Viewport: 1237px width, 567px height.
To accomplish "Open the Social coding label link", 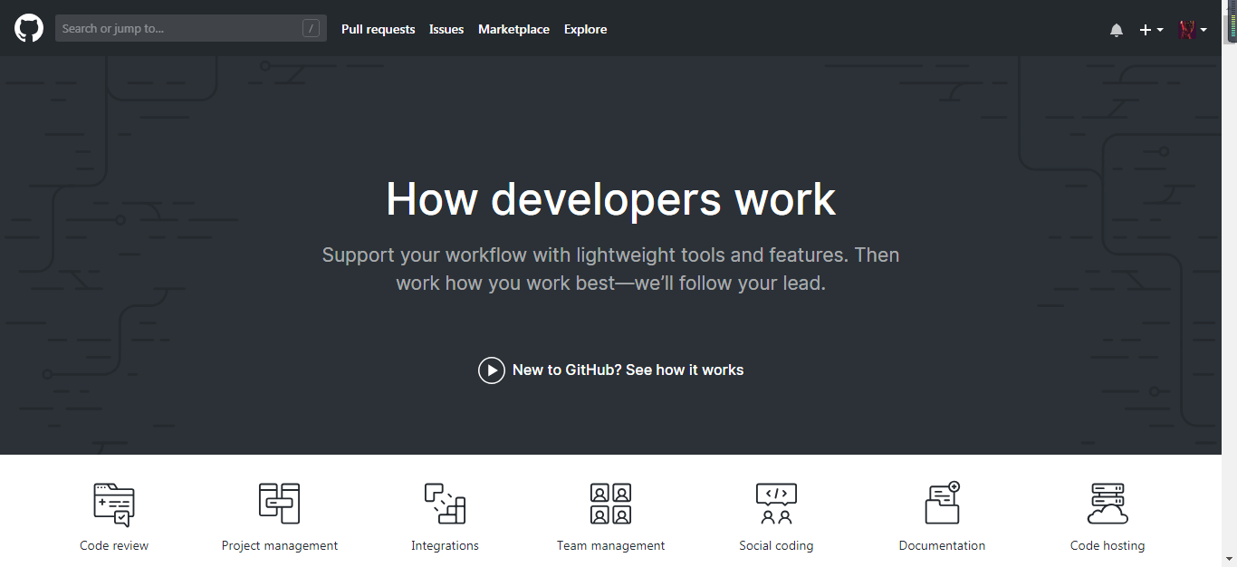I will pyautogui.click(x=776, y=545).
